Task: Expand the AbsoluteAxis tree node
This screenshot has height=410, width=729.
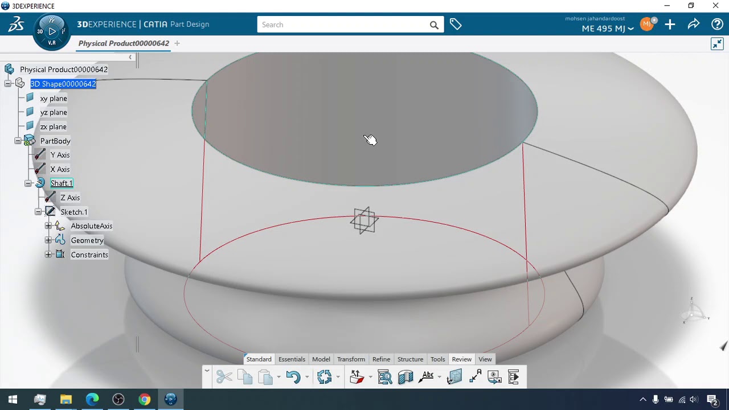Action: [x=48, y=226]
